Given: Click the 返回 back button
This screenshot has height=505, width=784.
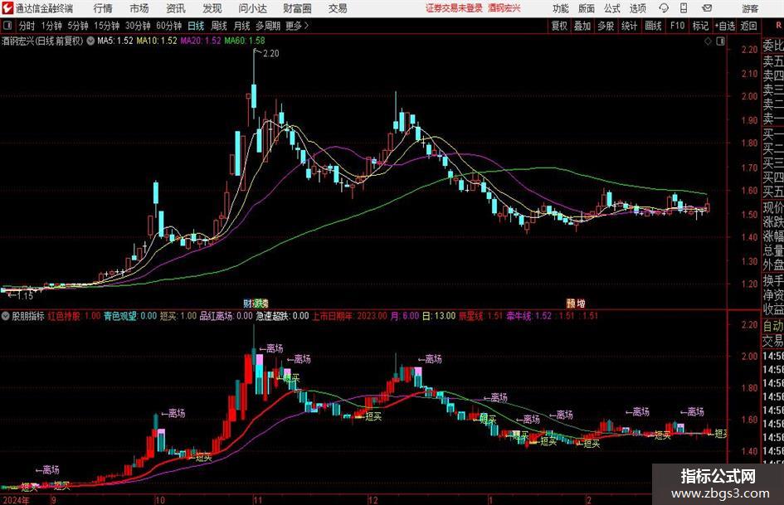Looking at the screenshot, I should pyautogui.click(x=748, y=26).
